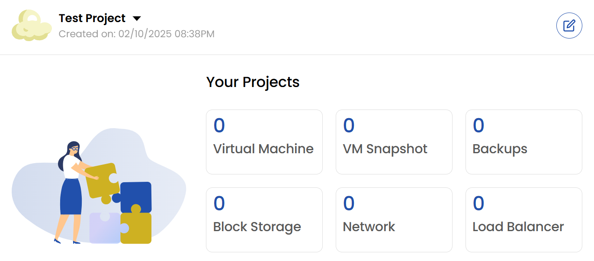Image resolution: width=594 pixels, height=261 pixels.
Task: Click the Virtual Machine count zero
Action: click(x=218, y=125)
